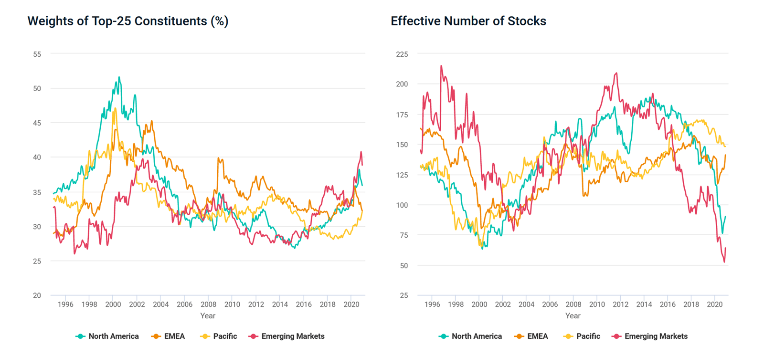The height and width of the screenshot is (356, 764).
Task: Click the 225 y-axis label on Effective Number chart
Action: click(402, 54)
